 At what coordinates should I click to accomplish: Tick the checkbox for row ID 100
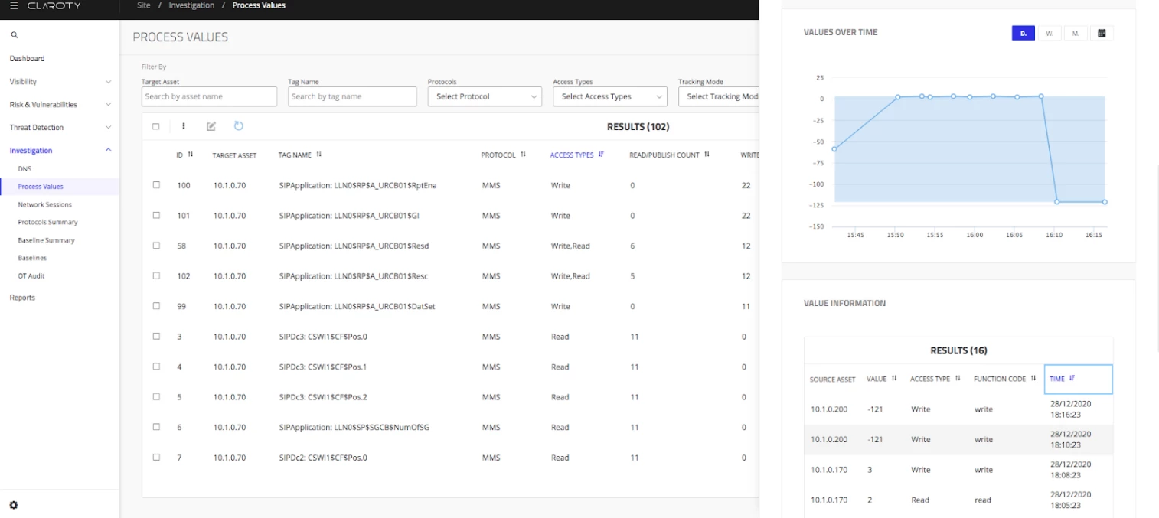(x=156, y=185)
